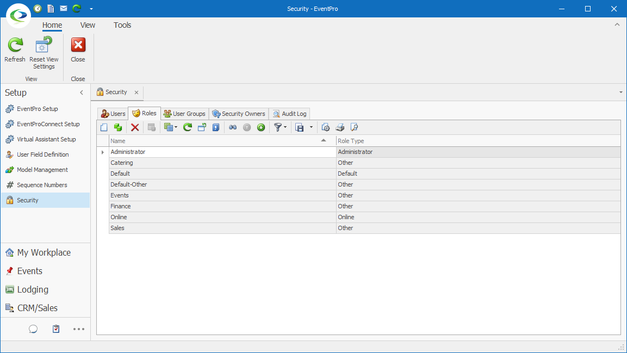Click the save layout floppy icon
Image resolution: width=627 pixels, height=353 pixels.
(300, 127)
